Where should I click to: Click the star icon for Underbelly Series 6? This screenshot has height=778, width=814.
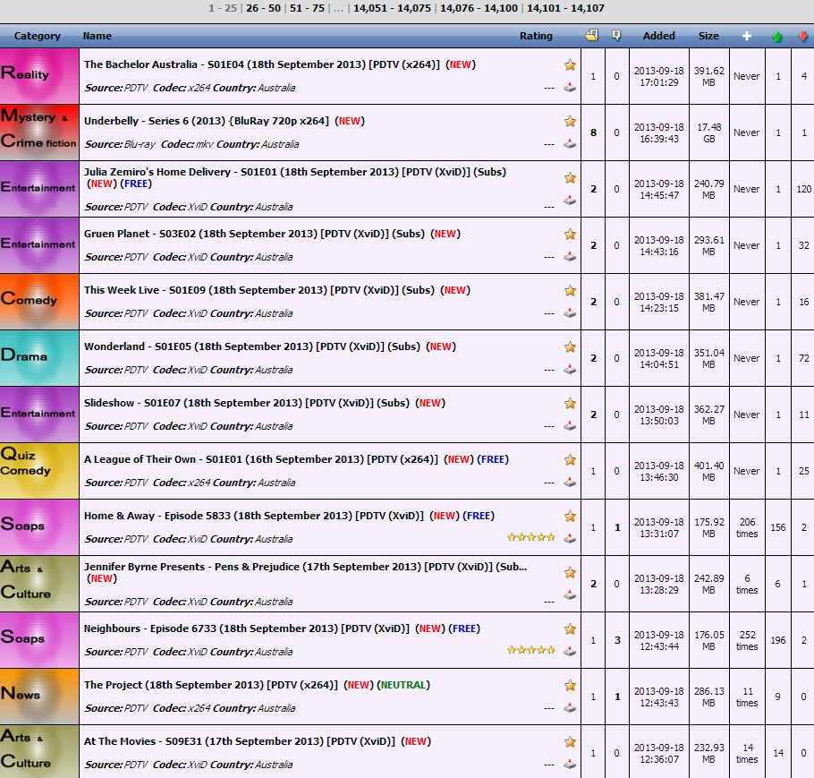(570, 121)
